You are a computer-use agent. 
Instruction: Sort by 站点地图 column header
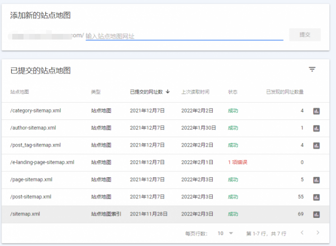coord(19,92)
